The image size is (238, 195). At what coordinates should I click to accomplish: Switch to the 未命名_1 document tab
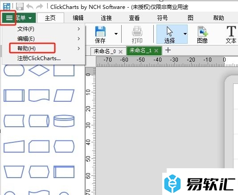[x=141, y=50]
